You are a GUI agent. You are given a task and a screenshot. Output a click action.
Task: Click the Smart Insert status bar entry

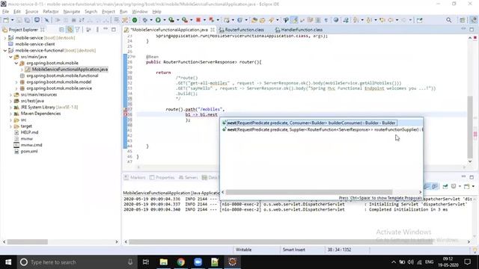pyautogui.click(x=294, y=250)
